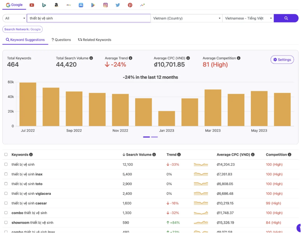Viewport: 303px width, 235px height.
Task: Switch to the Questions tab
Action: pos(61,40)
